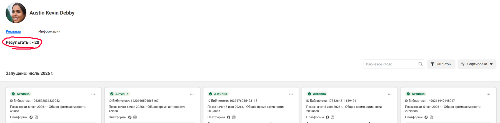This screenshot has width=500, height=123.
Task: Select the Реклама tab
Action: 13,31
